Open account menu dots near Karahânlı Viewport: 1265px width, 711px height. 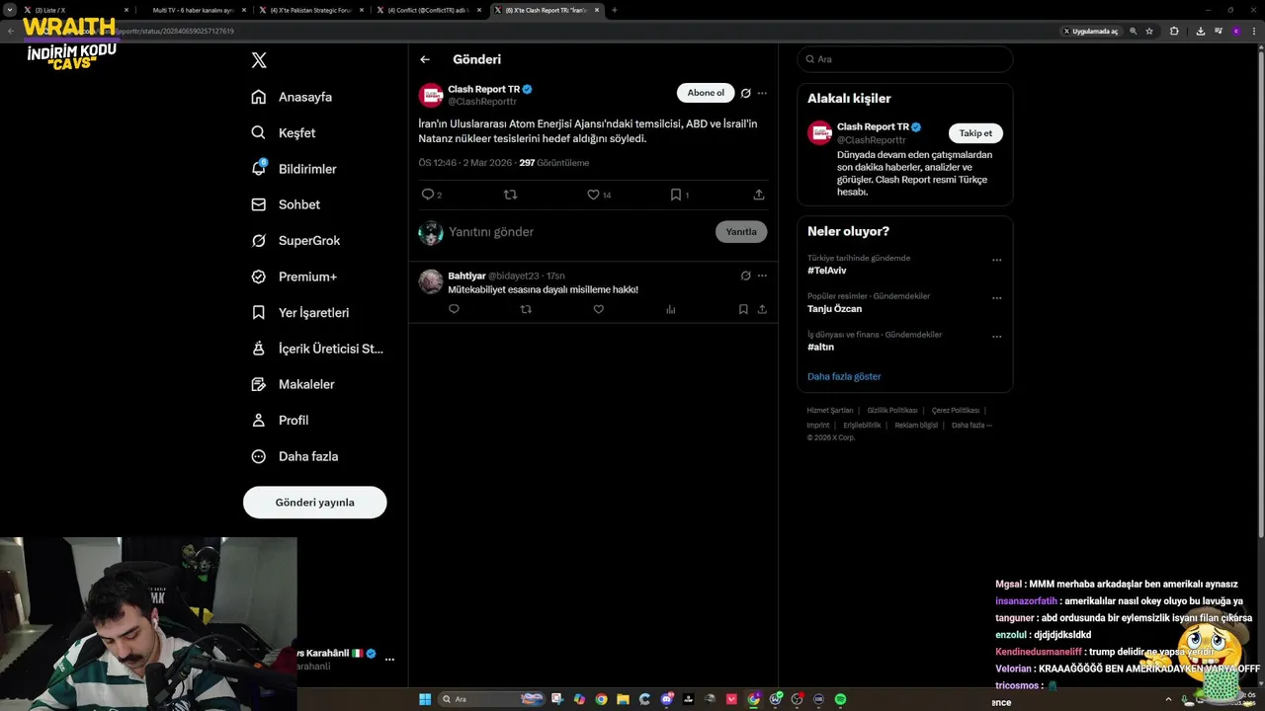389,659
